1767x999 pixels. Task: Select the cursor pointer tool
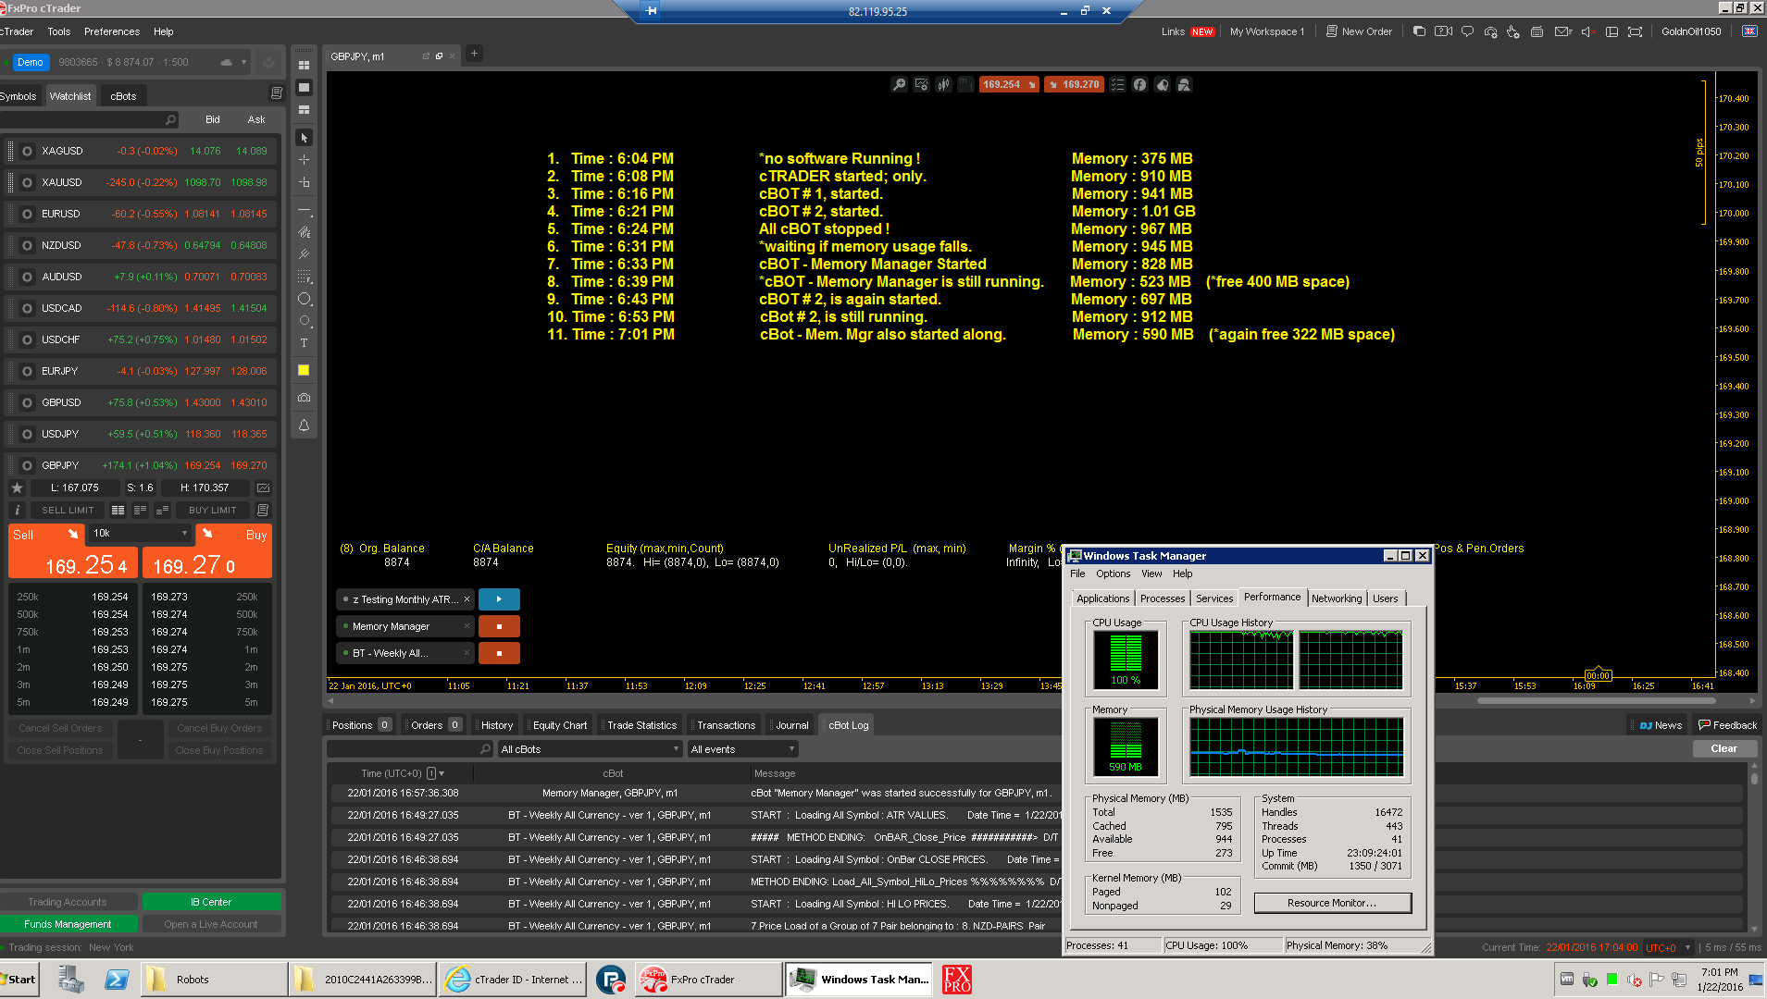point(304,138)
